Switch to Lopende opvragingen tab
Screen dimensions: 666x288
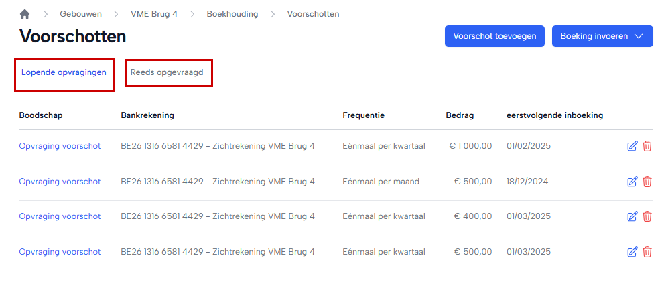click(64, 72)
